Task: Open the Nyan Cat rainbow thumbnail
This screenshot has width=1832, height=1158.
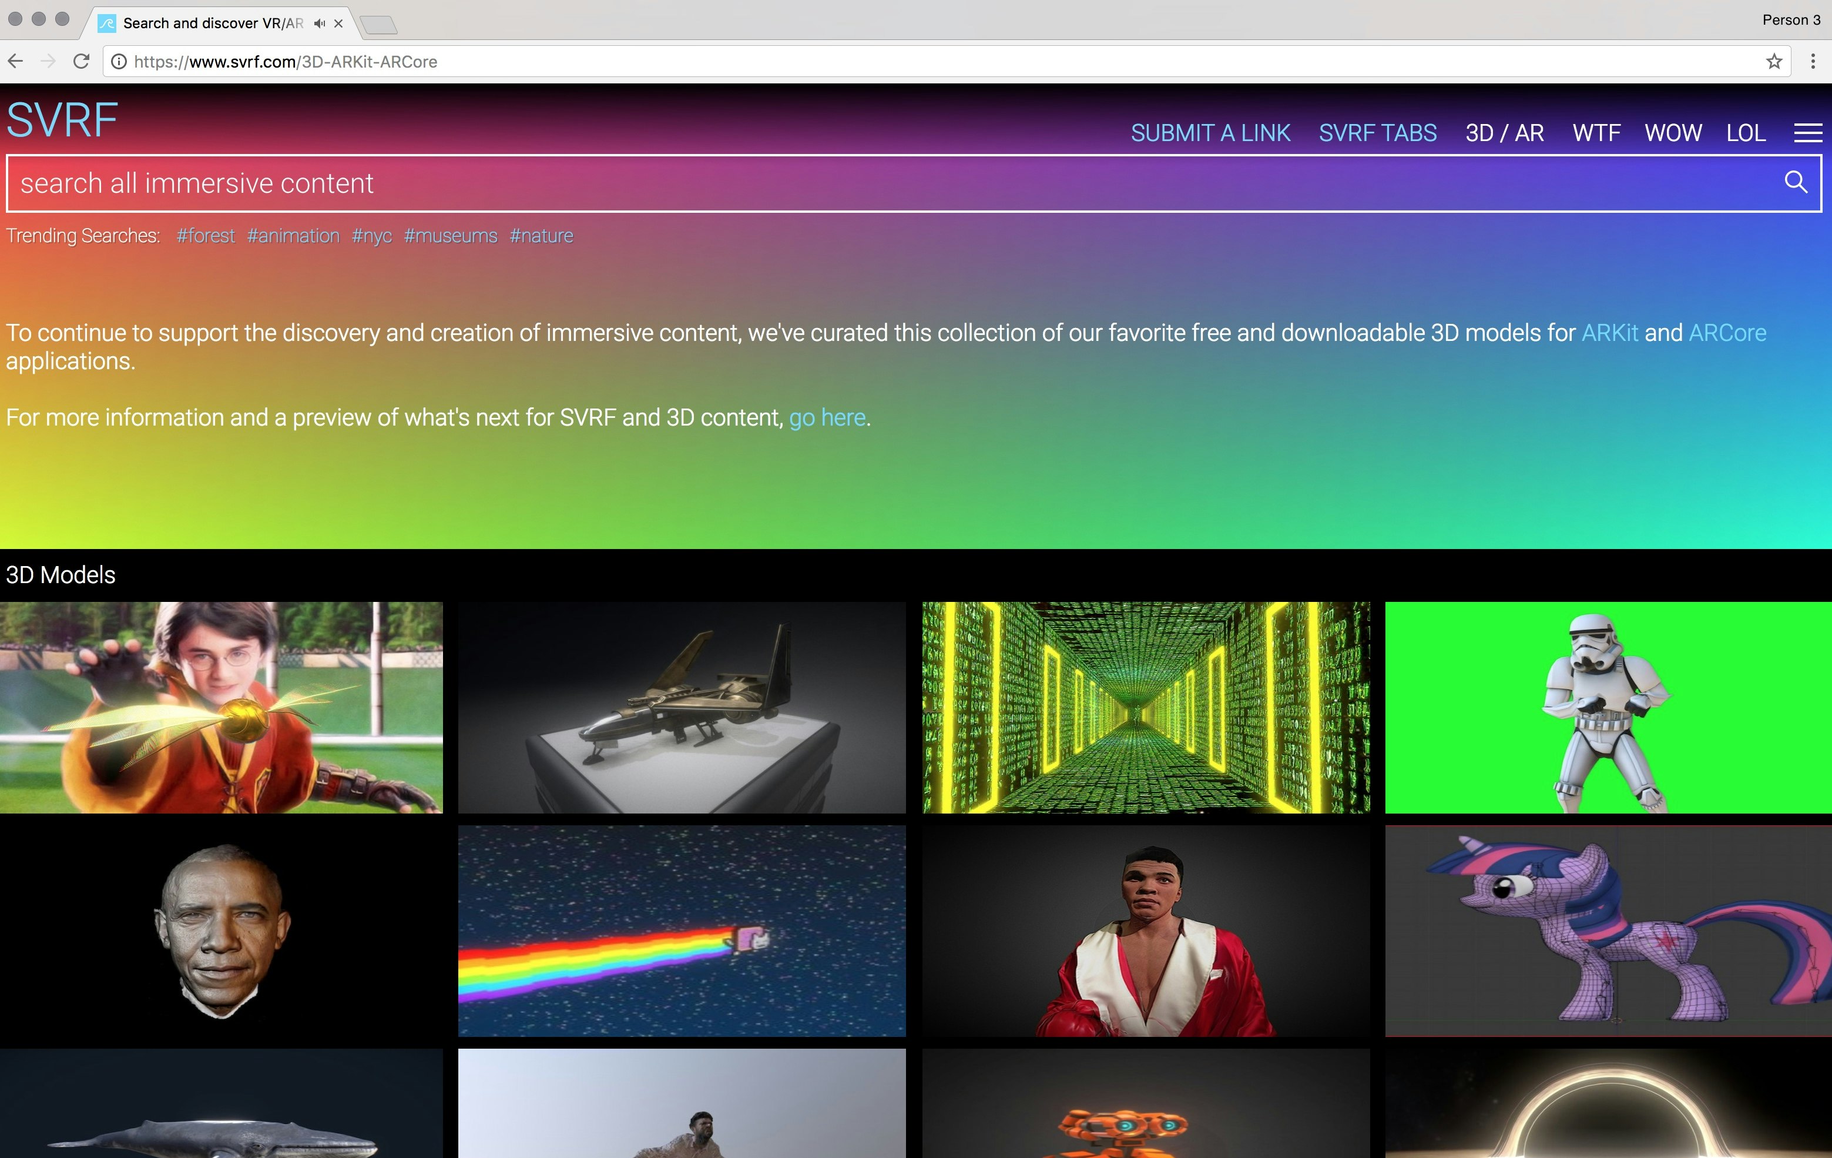Action: click(682, 931)
